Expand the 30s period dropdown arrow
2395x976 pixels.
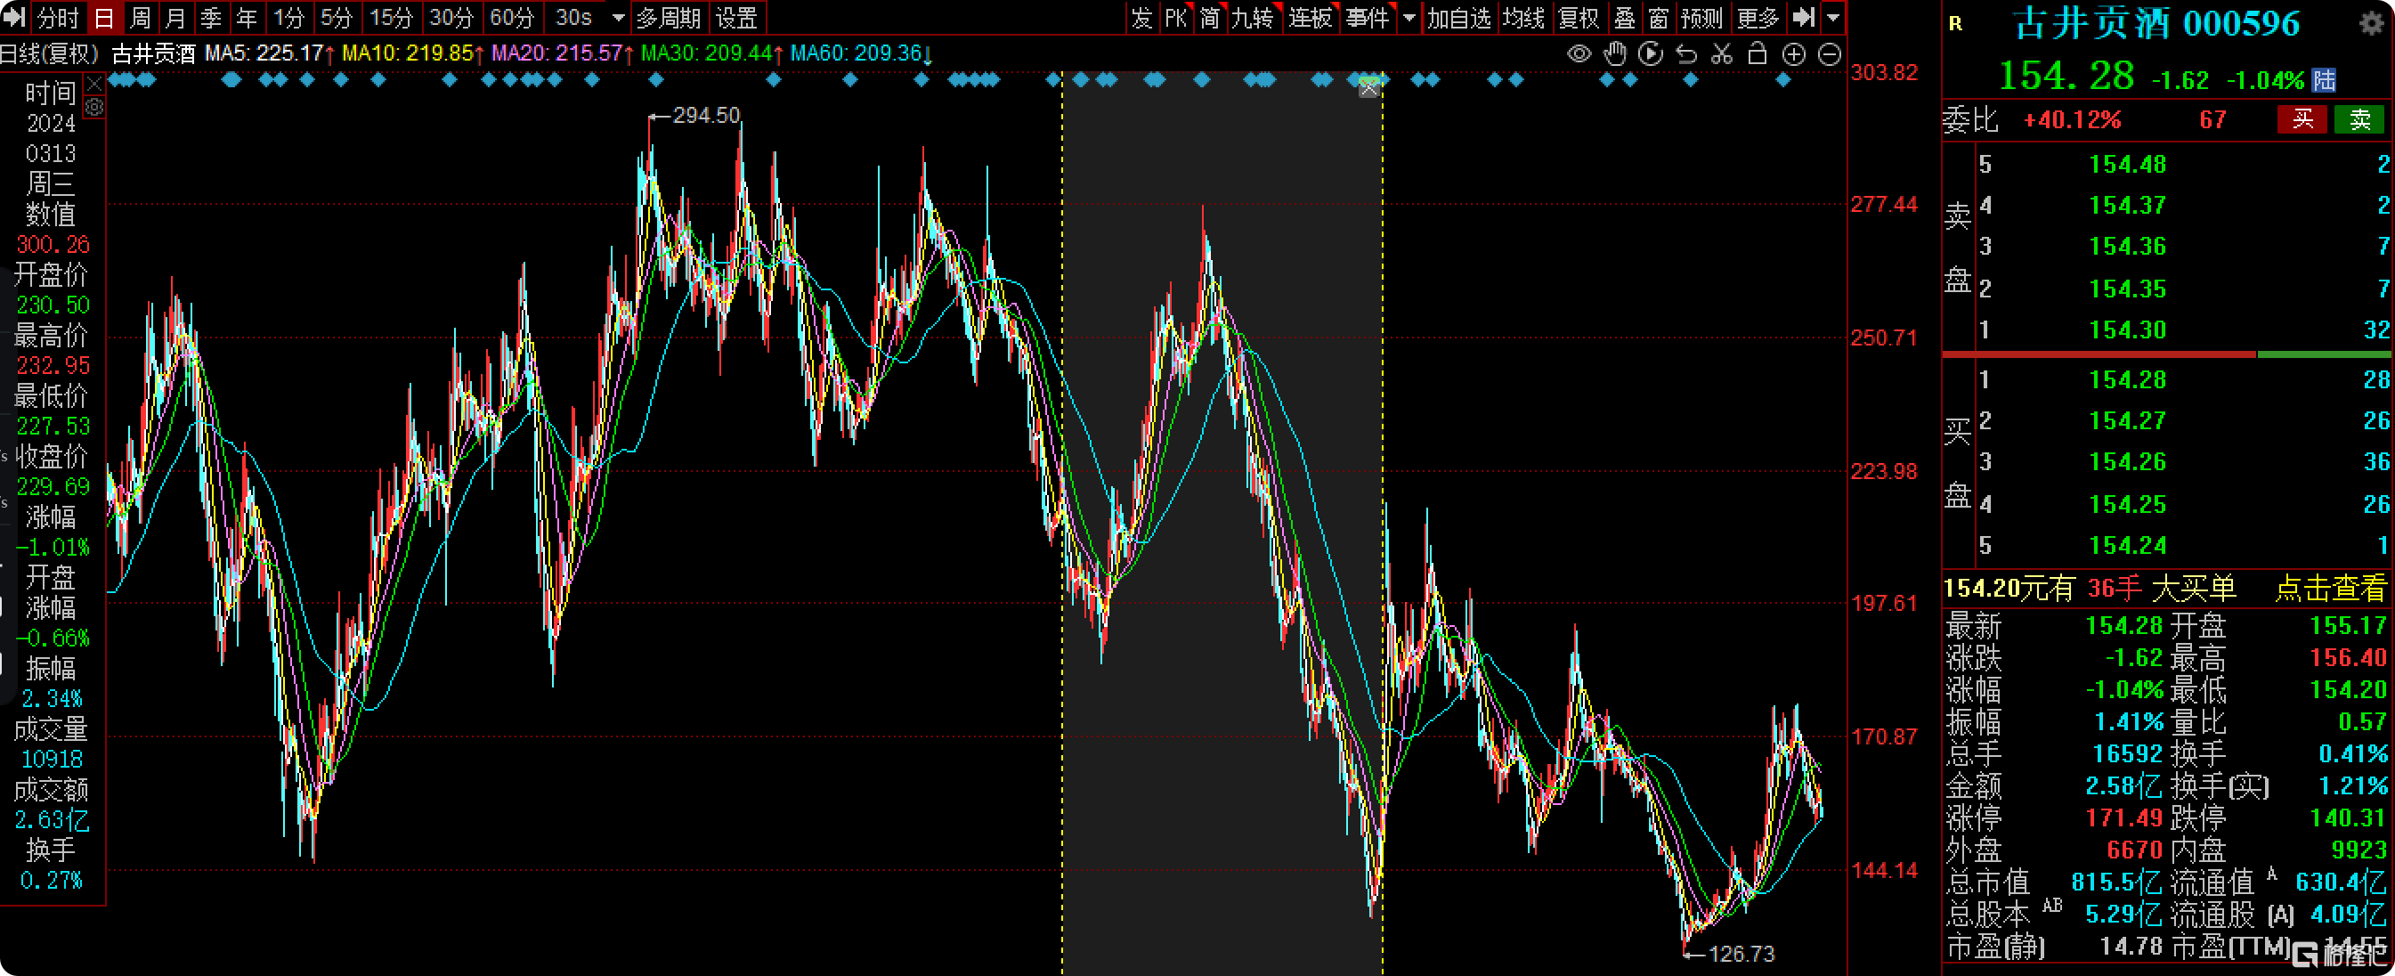click(618, 18)
